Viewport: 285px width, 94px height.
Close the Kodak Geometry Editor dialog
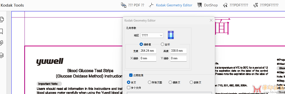coord(211,21)
